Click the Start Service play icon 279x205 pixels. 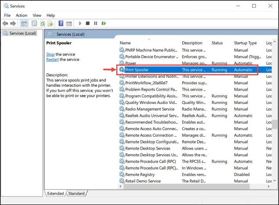[x=80, y=23]
